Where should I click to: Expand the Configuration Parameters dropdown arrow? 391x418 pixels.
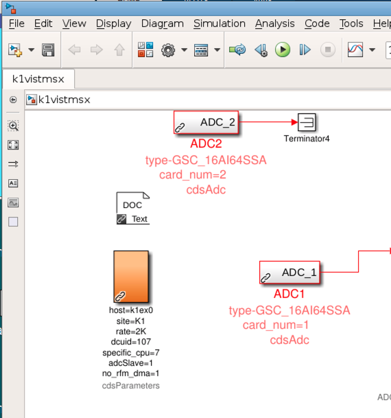click(x=185, y=50)
